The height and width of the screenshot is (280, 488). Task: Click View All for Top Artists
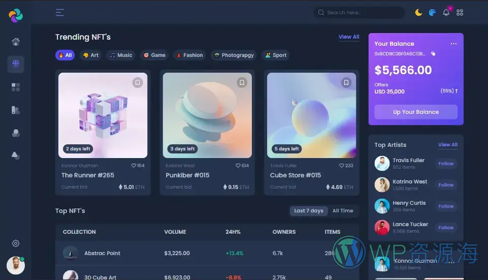pyautogui.click(x=447, y=145)
